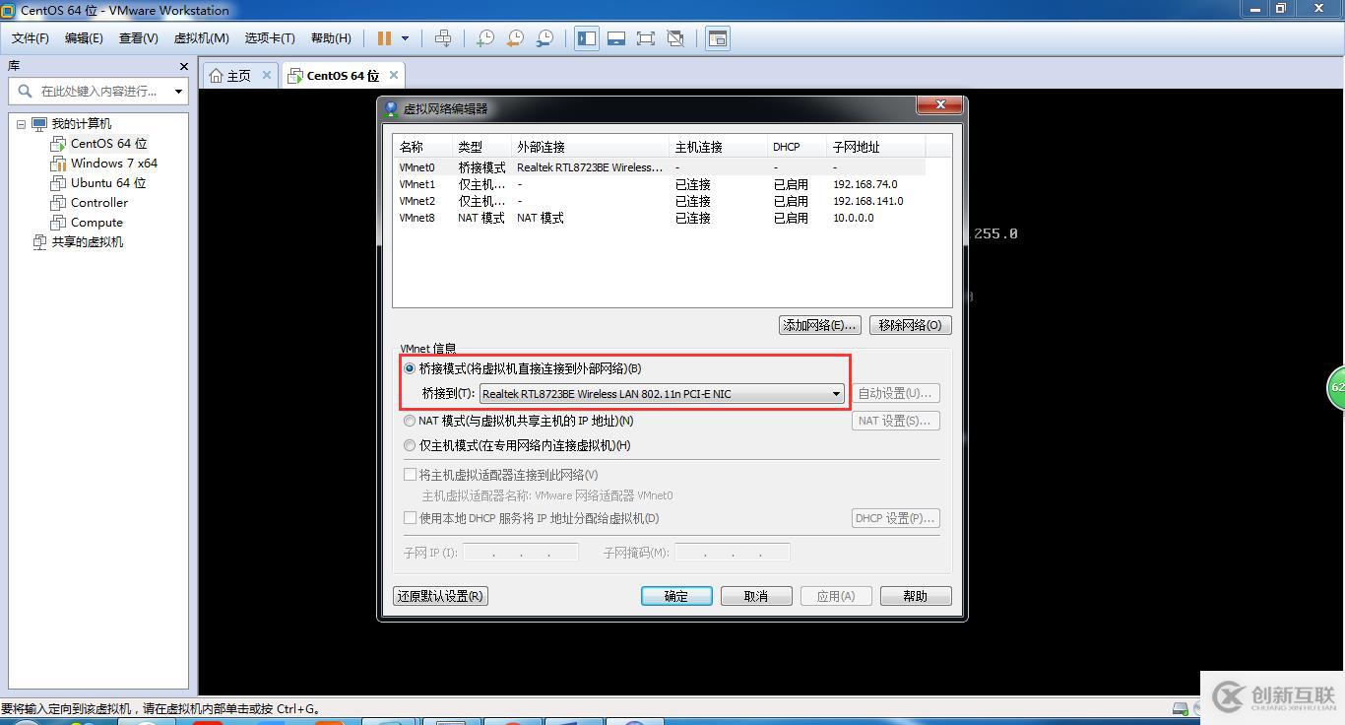Screen dimensions: 1345x725
Task: Click the 移除网络(O) button
Action: [911, 325]
